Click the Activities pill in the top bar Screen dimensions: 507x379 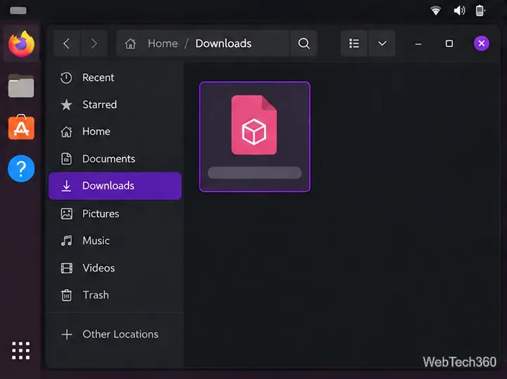pyautogui.click(x=18, y=11)
